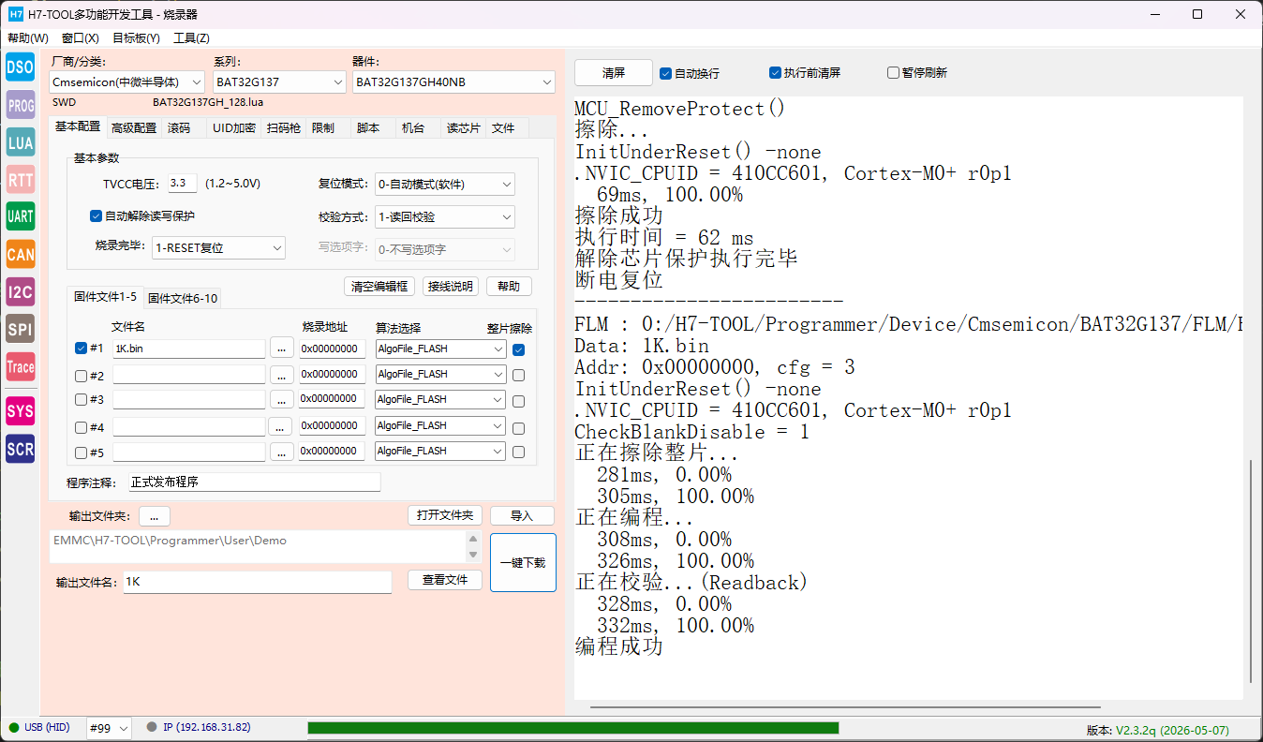1263x742 pixels.
Task: Switch to 读芯片 tab
Action: click(463, 128)
